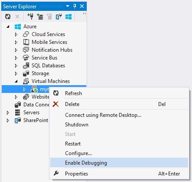Click the Servers stack icon
This screenshot has width=192, height=182.
18,113
